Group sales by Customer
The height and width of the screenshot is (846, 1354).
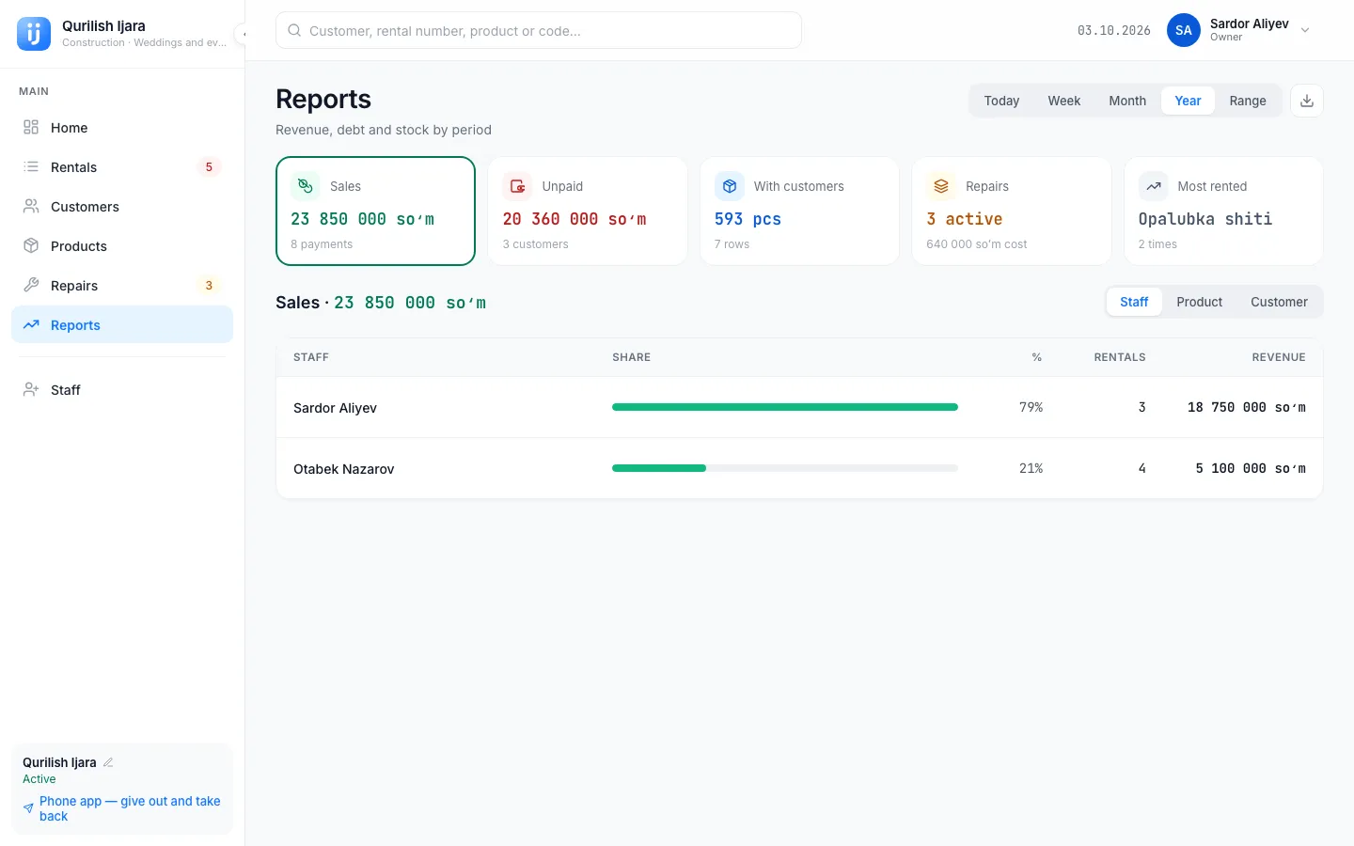coord(1279,302)
